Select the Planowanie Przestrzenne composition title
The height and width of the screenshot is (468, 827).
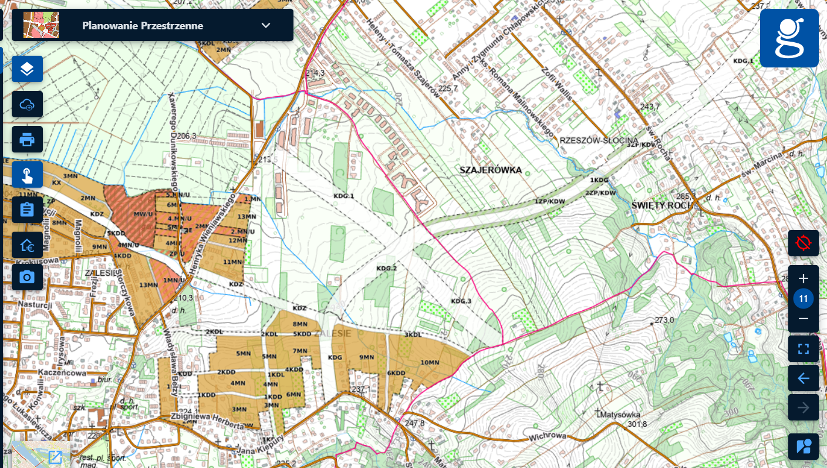pyautogui.click(x=143, y=26)
